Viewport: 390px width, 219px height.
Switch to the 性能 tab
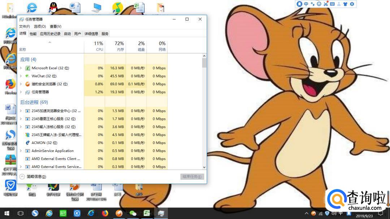coord(33,34)
